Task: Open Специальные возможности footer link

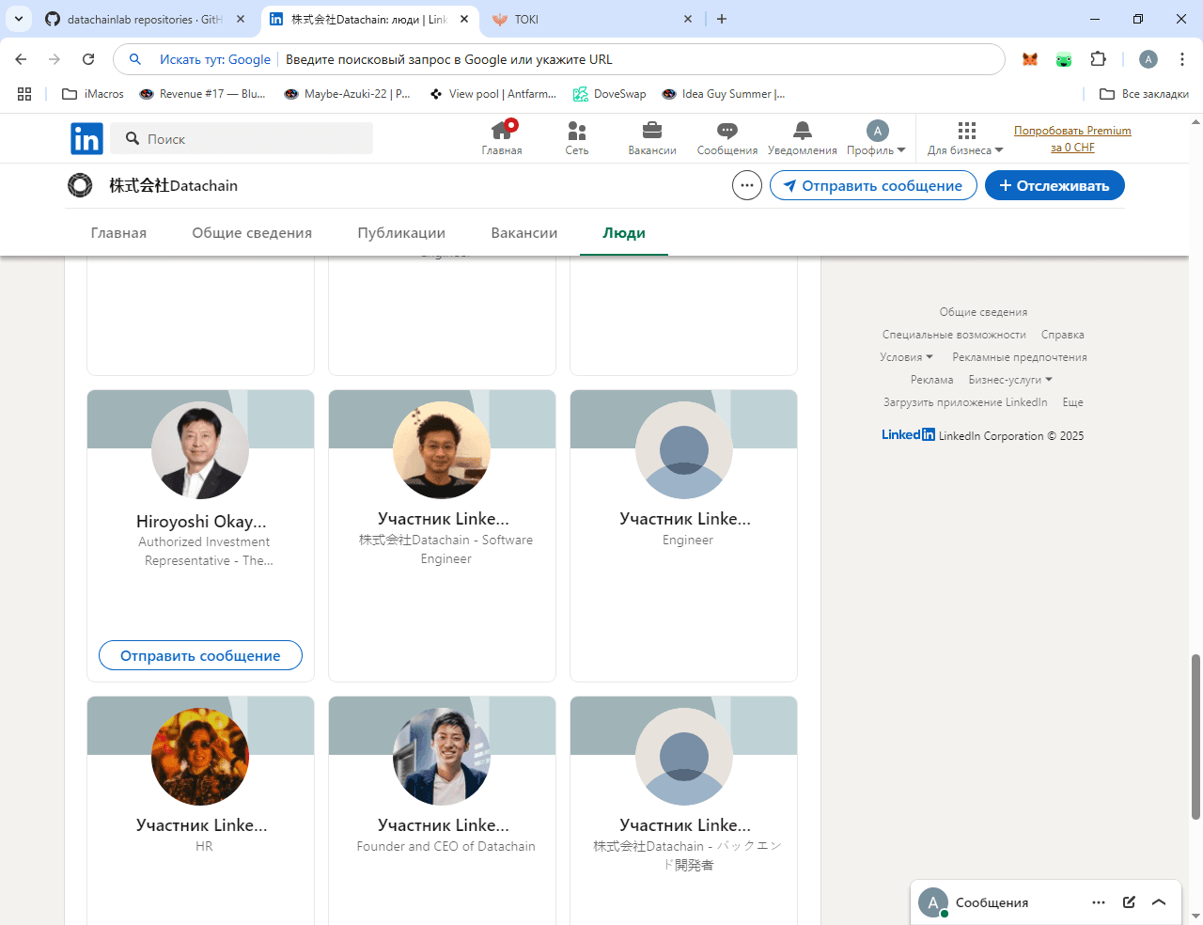Action: coord(954,335)
